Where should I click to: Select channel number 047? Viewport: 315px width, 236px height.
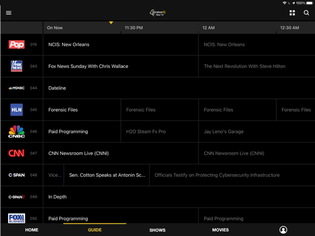[34, 153]
